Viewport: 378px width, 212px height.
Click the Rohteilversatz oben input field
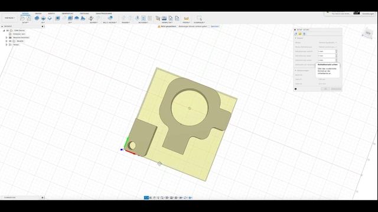click(x=327, y=56)
